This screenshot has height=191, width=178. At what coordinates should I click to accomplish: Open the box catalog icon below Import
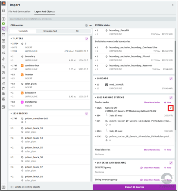tap(4, 35)
